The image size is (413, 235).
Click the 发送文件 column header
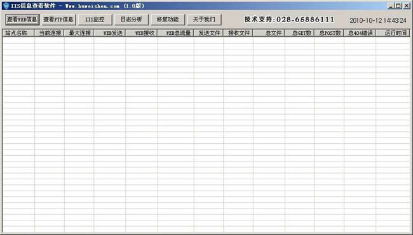pyautogui.click(x=209, y=33)
